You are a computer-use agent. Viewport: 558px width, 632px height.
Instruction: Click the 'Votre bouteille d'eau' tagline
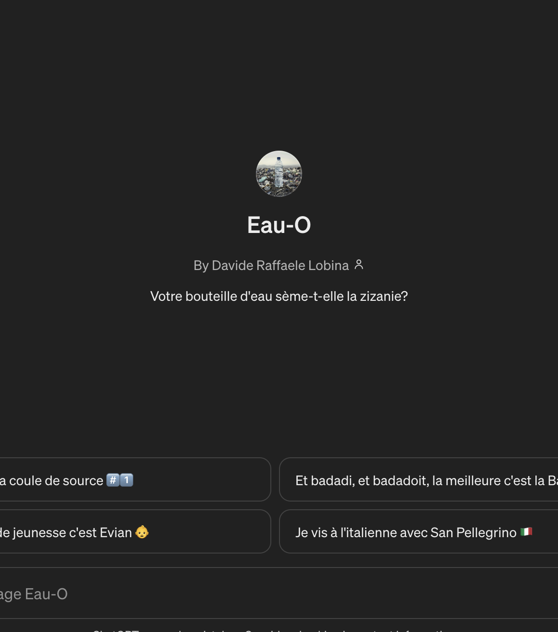[279, 296]
